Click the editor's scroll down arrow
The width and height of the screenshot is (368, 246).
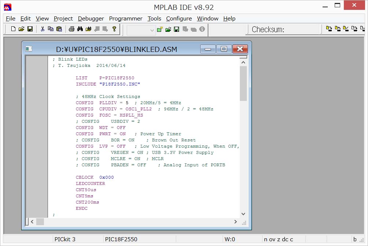tap(244, 214)
